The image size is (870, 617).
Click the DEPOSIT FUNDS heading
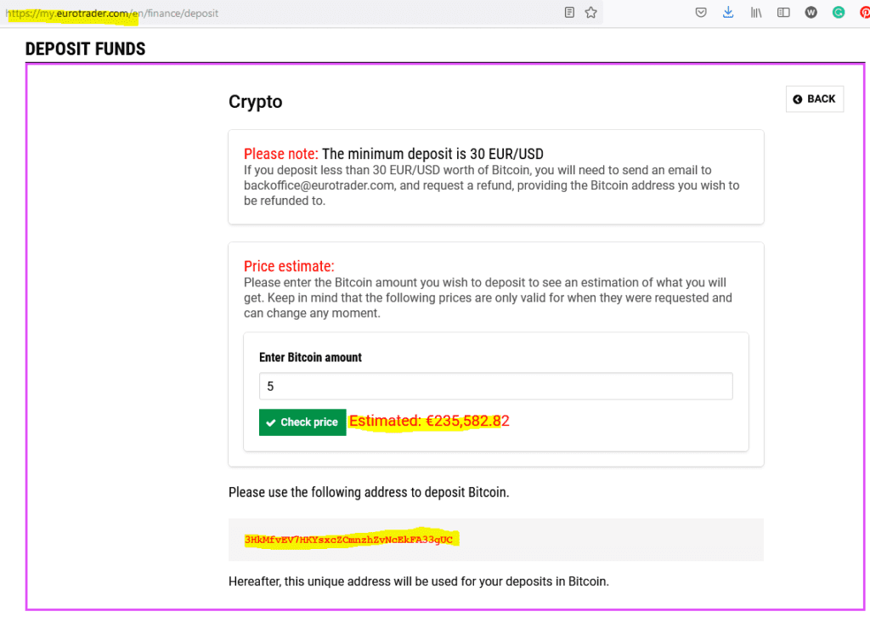point(86,48)
